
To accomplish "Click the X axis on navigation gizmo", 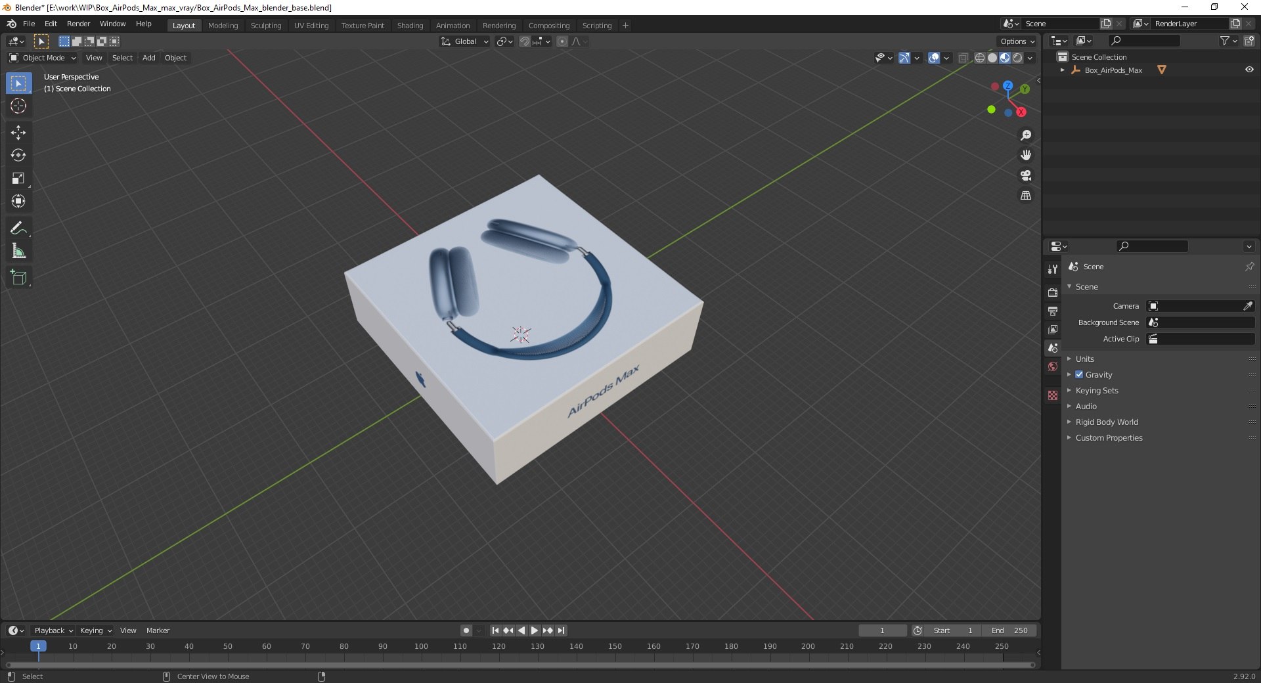I will (1021, 112).
